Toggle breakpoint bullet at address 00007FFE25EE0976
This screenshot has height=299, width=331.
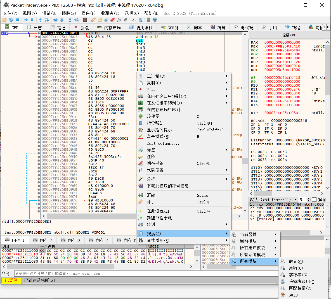point(39,200)
